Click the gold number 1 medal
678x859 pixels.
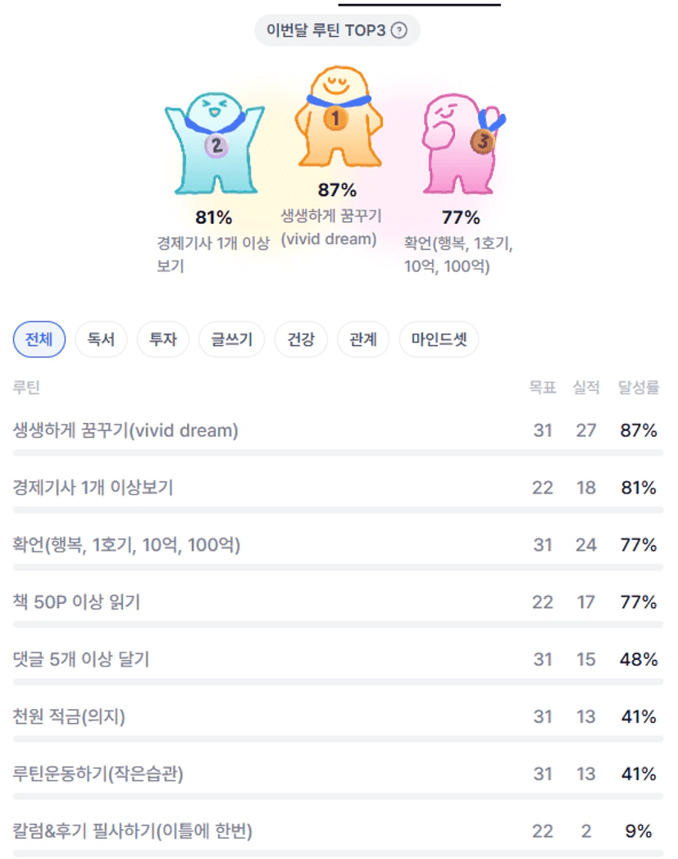point(334,120)
